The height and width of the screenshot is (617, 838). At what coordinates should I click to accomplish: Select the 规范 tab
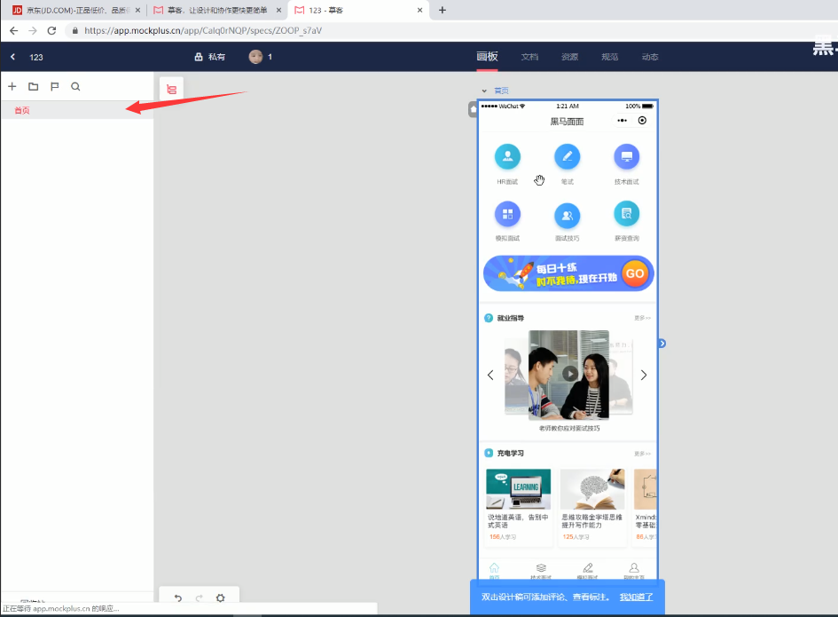click(x=610, y=57)
